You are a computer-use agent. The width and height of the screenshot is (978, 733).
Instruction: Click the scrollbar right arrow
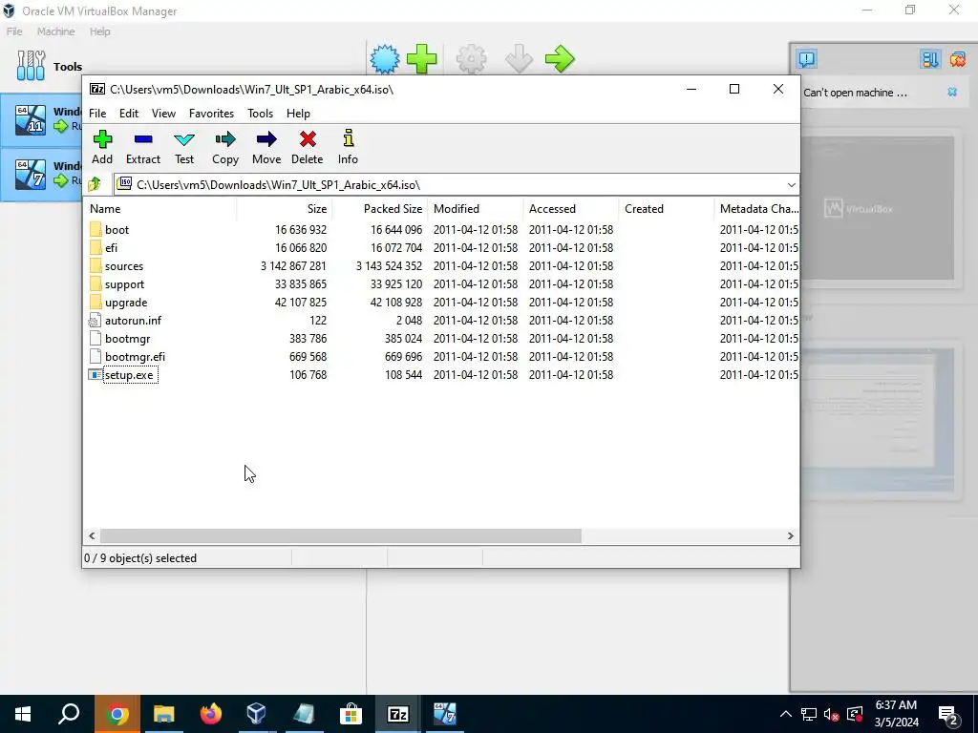790,536
